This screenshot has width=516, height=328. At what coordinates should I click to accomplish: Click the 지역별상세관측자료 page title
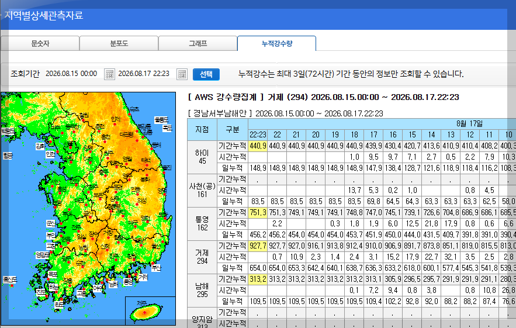pos(43,15)
